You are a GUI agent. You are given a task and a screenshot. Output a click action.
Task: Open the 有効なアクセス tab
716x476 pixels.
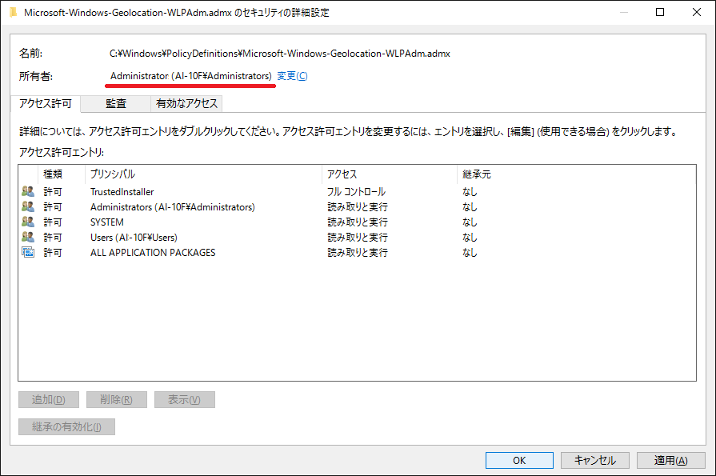(x=186, y=104)
